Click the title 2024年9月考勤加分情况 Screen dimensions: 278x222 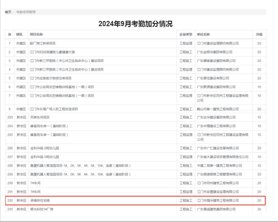pos(136,24)
